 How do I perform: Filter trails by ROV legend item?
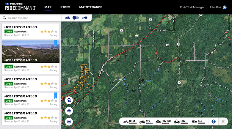pyautogui.click(x=181, y=122)
